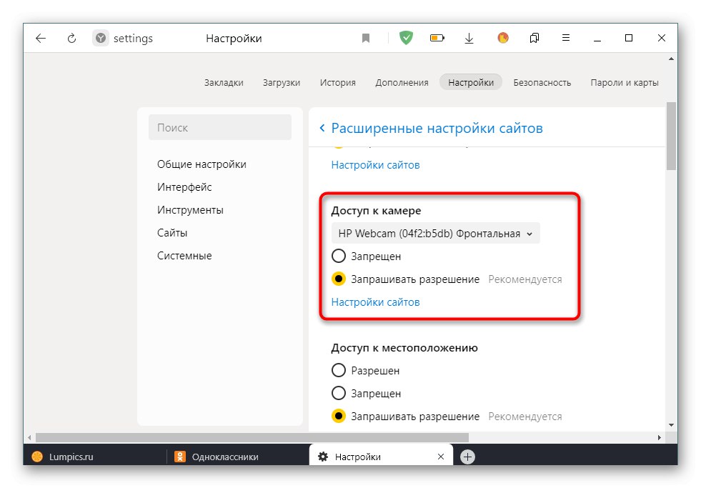Click the address bar showing settings
This screenshot has width=701, height=488.
click(x=133, y=39)
